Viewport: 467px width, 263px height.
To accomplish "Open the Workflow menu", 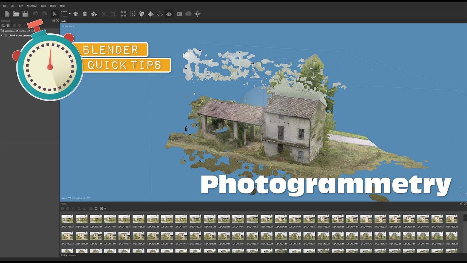I will point(32,6).
